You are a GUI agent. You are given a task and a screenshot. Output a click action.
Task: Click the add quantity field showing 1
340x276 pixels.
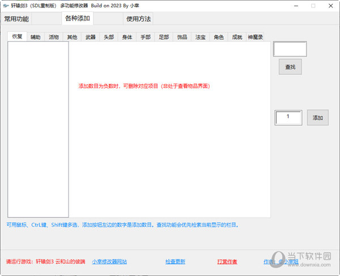(x=288, y=117)
